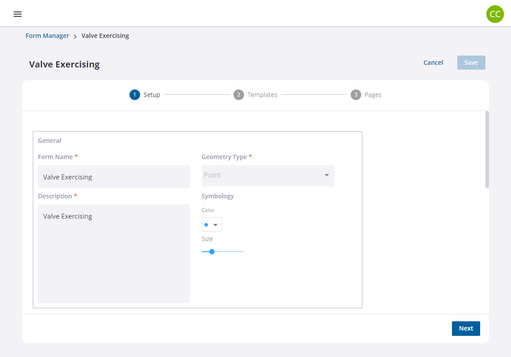Click the Form Name input field

[114, 177]
